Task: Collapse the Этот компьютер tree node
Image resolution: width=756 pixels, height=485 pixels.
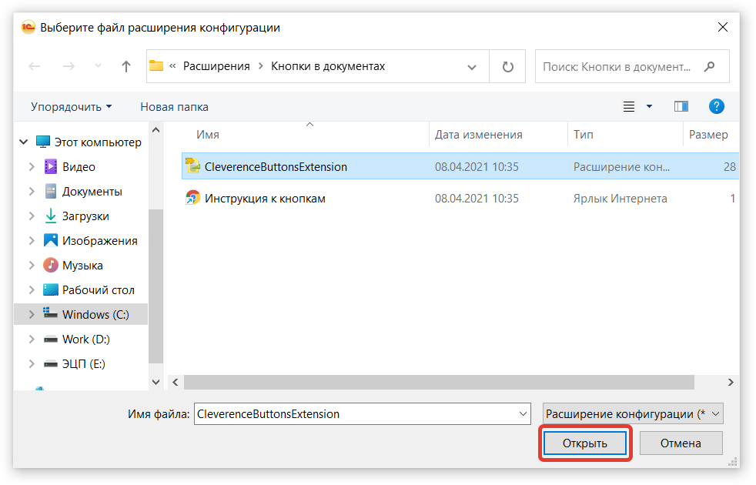Action: (24, 142)
